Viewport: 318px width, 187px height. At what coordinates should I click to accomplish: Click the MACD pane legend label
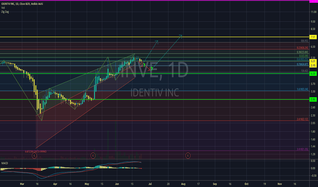point(5,163)
